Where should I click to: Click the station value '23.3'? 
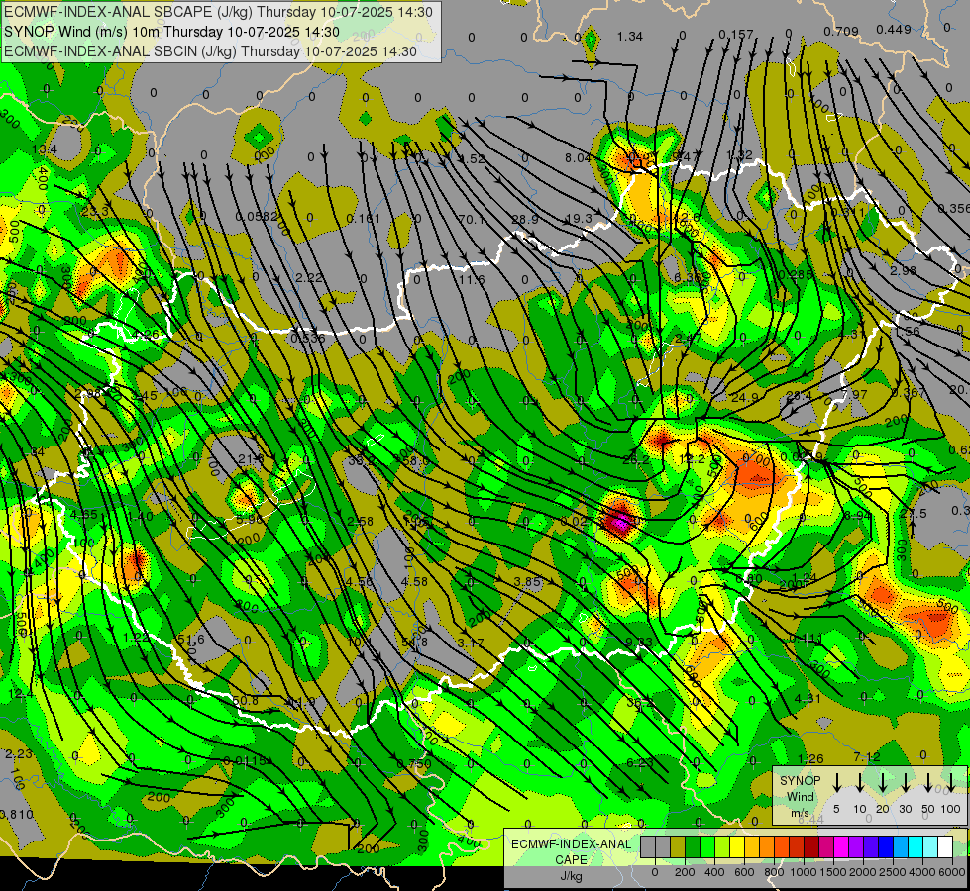(95, 212)
